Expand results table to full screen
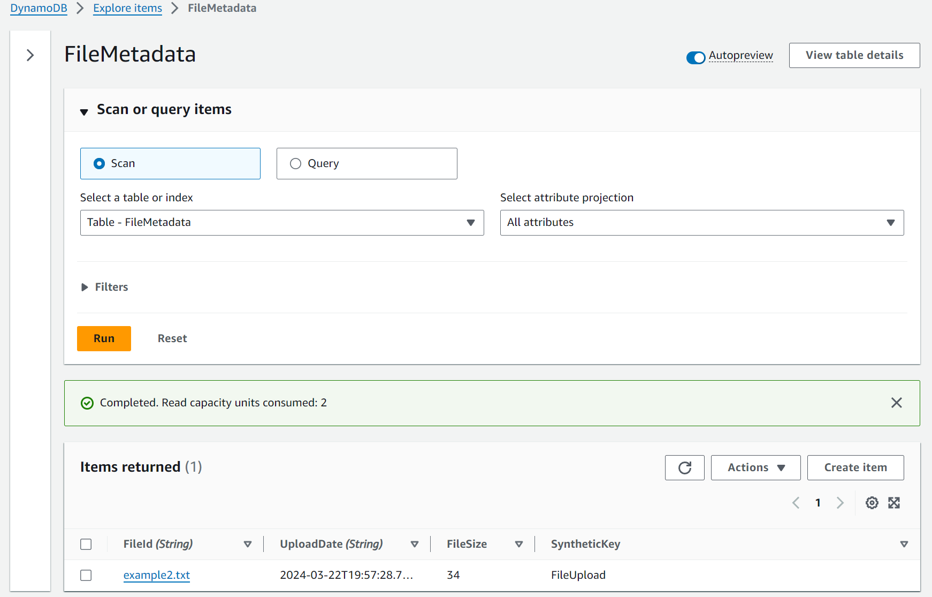 (894, 503)
